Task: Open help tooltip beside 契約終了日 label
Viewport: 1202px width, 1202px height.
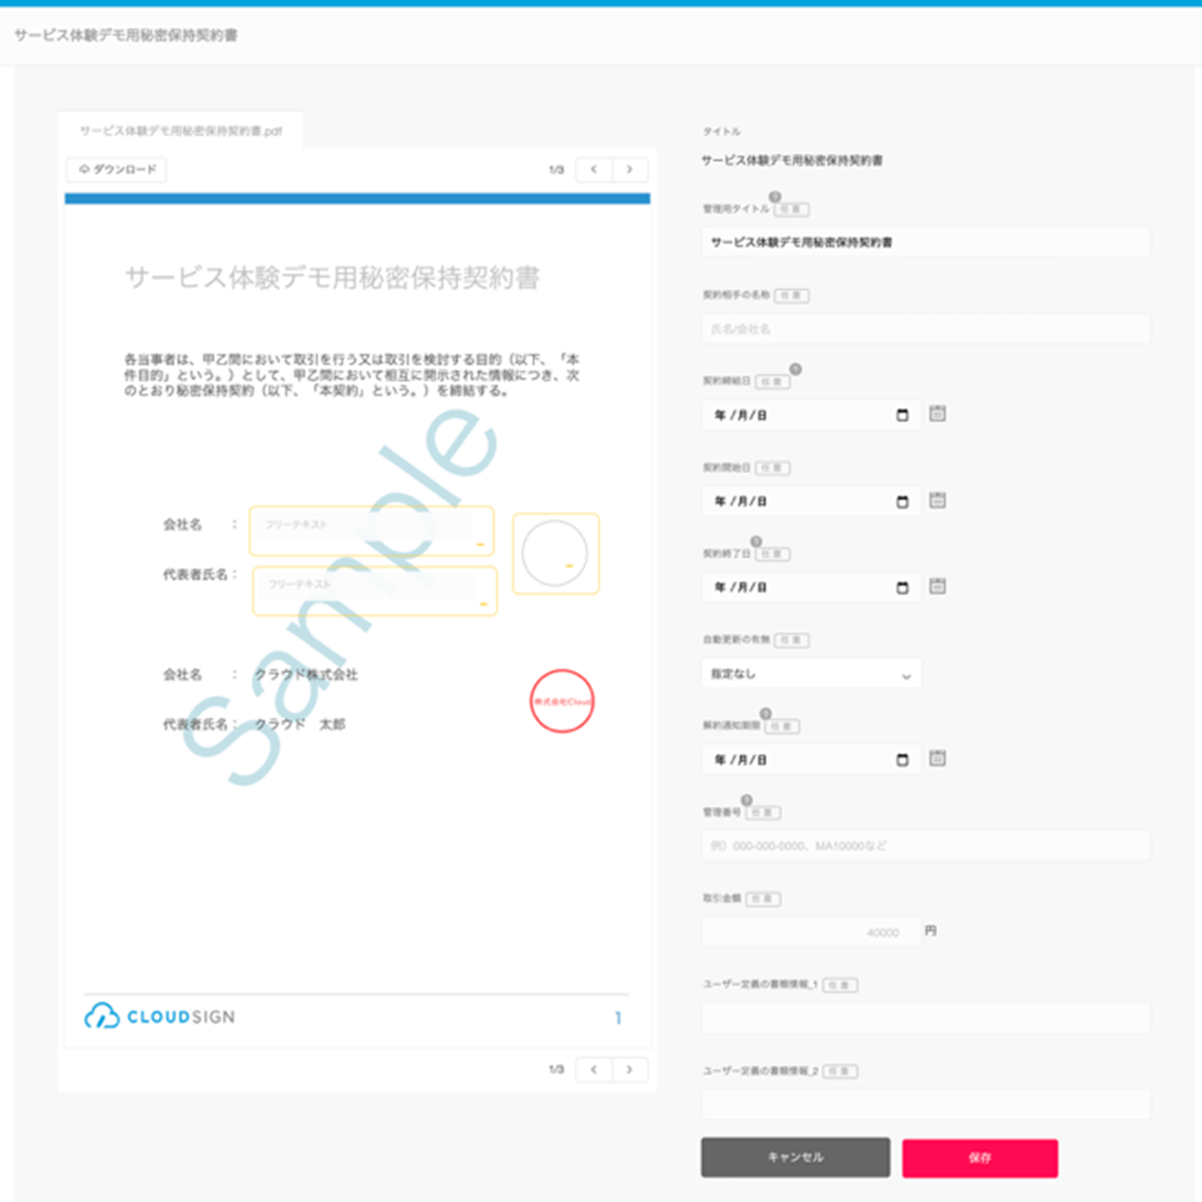Action: [x=756, y=542]
